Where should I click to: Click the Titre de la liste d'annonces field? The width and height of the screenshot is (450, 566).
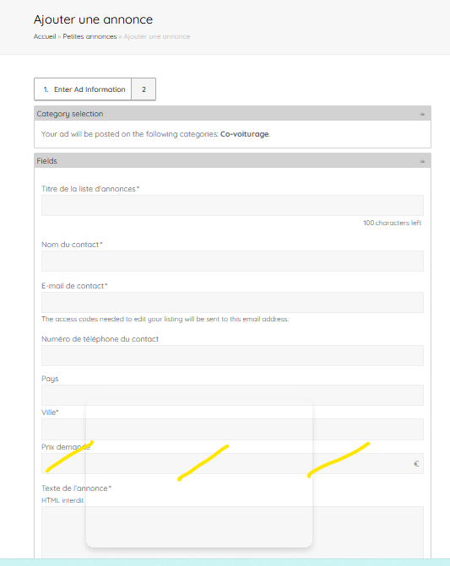click(x=232, y=205)
